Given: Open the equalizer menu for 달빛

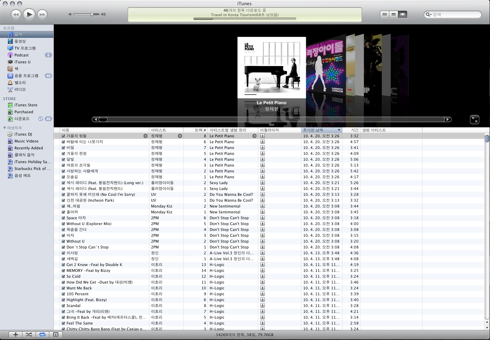Looking at the screenshot, I should click(262, 159).
